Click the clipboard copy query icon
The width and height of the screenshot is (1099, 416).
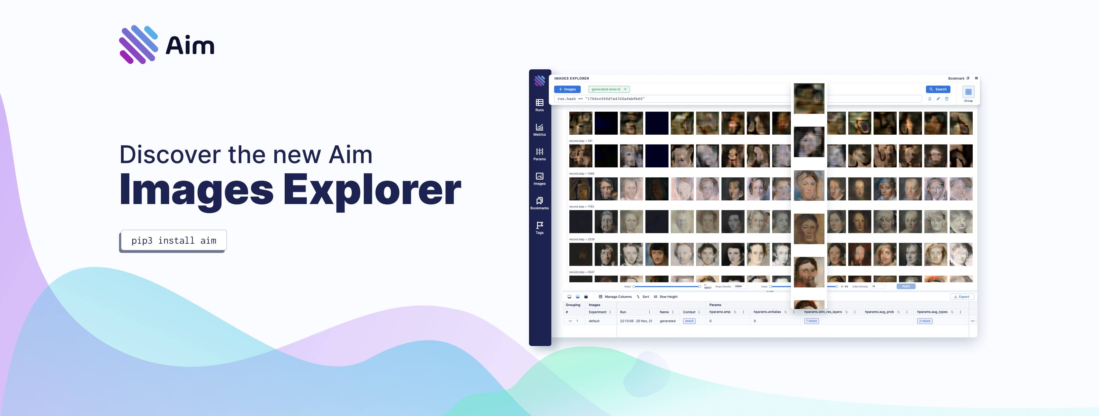(x=947, y=99)
